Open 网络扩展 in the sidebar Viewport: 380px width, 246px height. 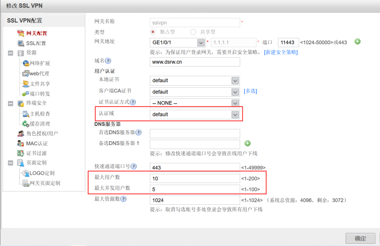click(x=40, y=63)
